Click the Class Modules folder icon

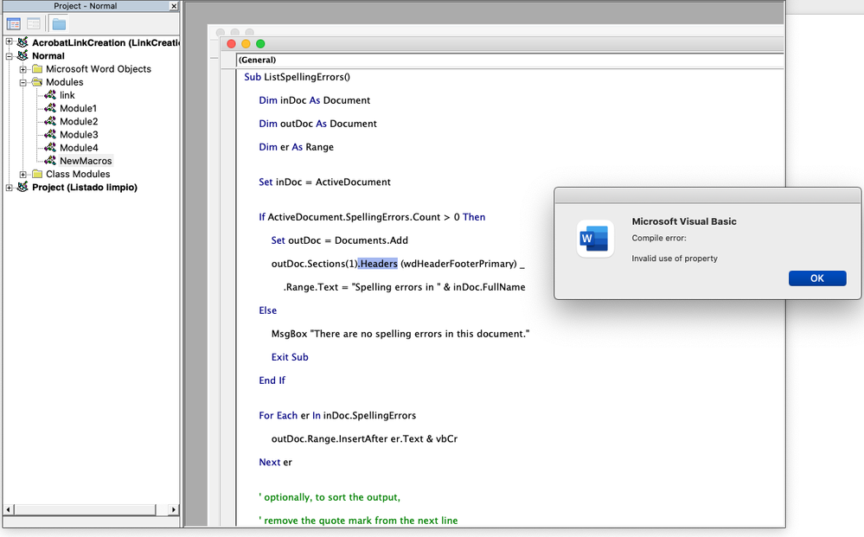point(37,174)
